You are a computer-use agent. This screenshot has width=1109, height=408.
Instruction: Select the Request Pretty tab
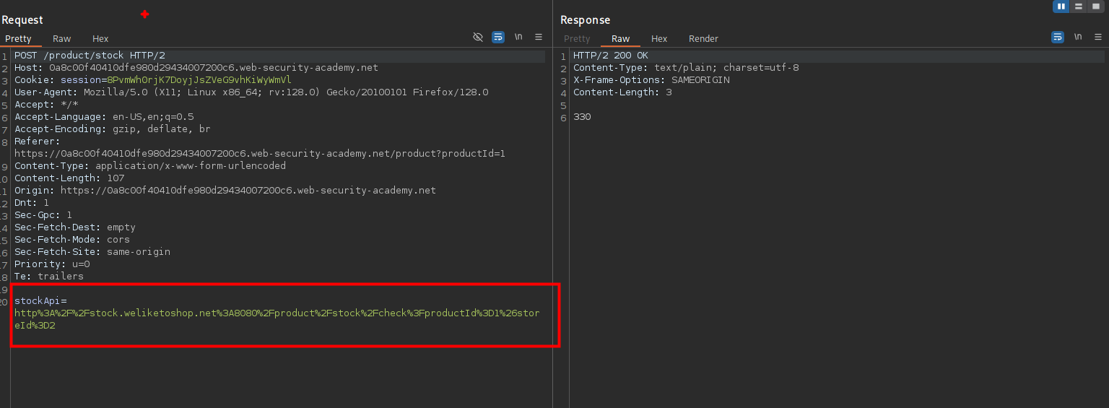coord(18,39)
